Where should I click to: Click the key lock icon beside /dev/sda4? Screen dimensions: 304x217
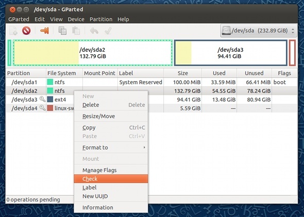pos(42,107)
